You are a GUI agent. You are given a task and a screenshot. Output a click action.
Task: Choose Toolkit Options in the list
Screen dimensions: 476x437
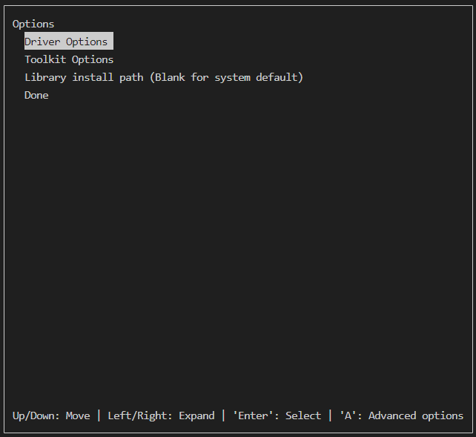(69, 59)
